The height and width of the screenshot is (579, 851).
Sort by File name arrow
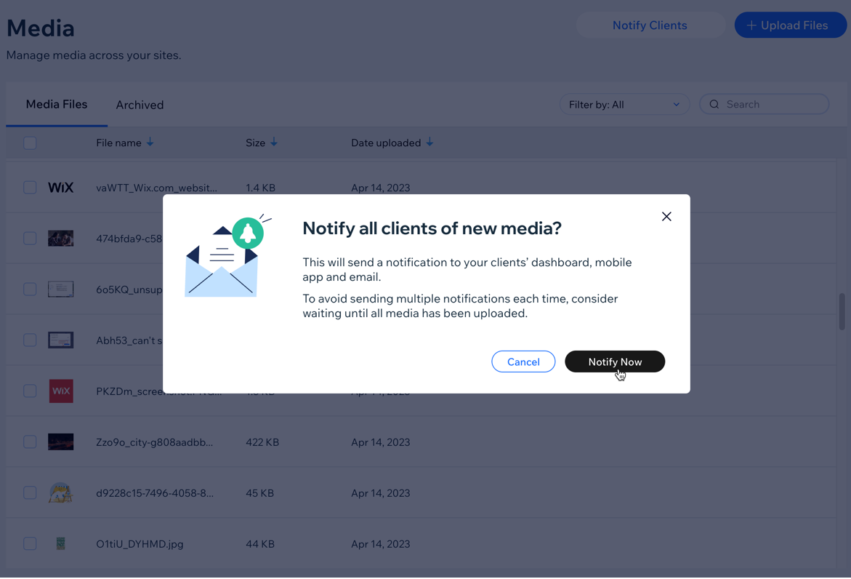150,143
